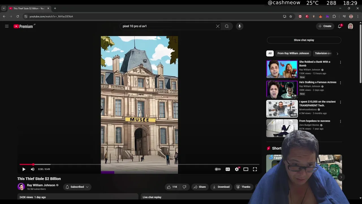
Task: Open a new browser tab
Action: (55, 8)
